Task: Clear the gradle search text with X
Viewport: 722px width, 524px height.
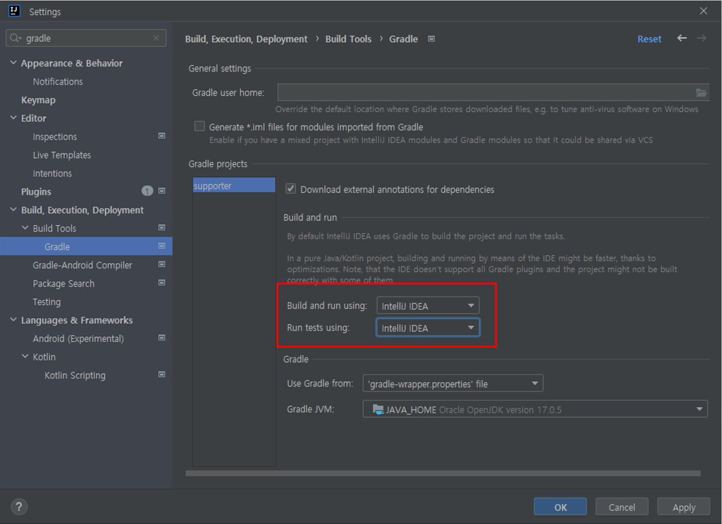Action: pos(156,38)
